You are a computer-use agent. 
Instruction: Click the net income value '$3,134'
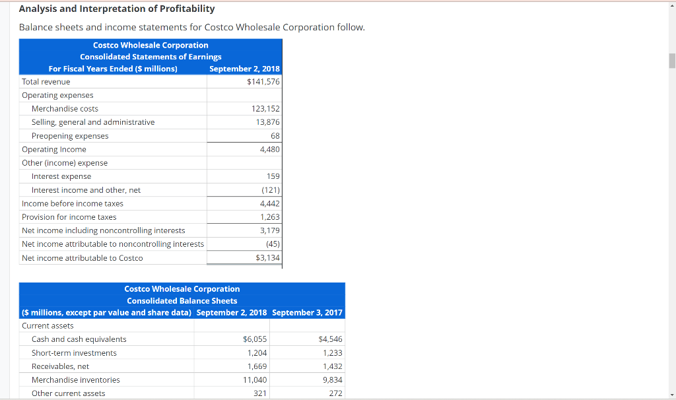pyautogui.click(x=268, y=258)
